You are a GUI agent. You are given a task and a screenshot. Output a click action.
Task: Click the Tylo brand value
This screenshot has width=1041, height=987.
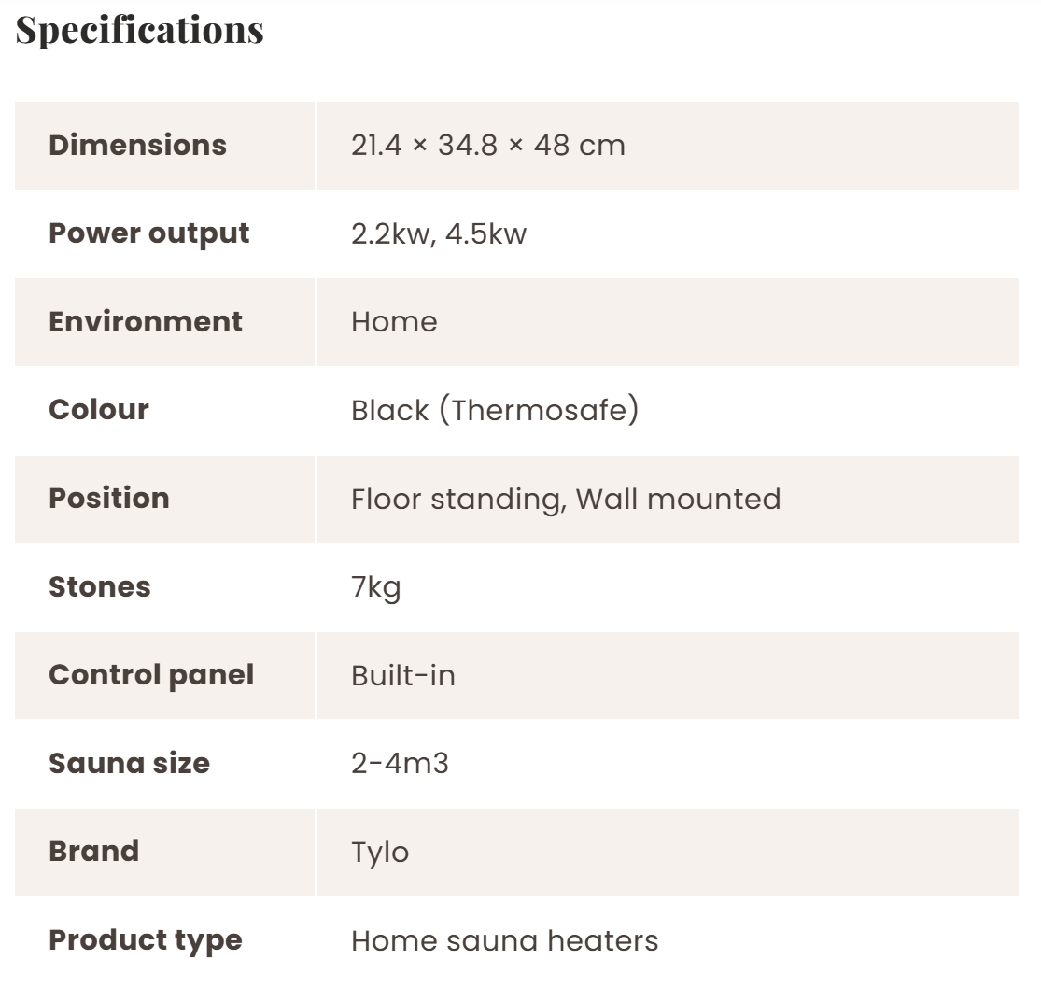point(379,853)
